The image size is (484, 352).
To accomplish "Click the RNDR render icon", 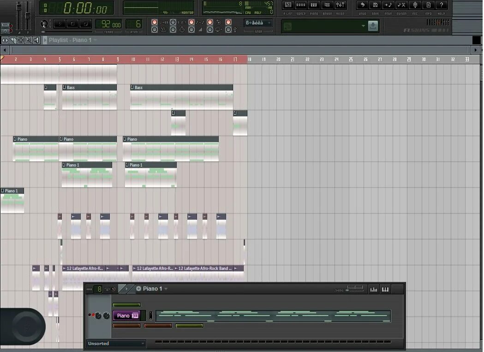I will point(388,5).
